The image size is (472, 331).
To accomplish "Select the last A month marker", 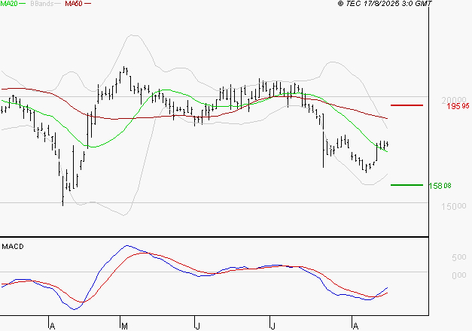I will (355, 326).
